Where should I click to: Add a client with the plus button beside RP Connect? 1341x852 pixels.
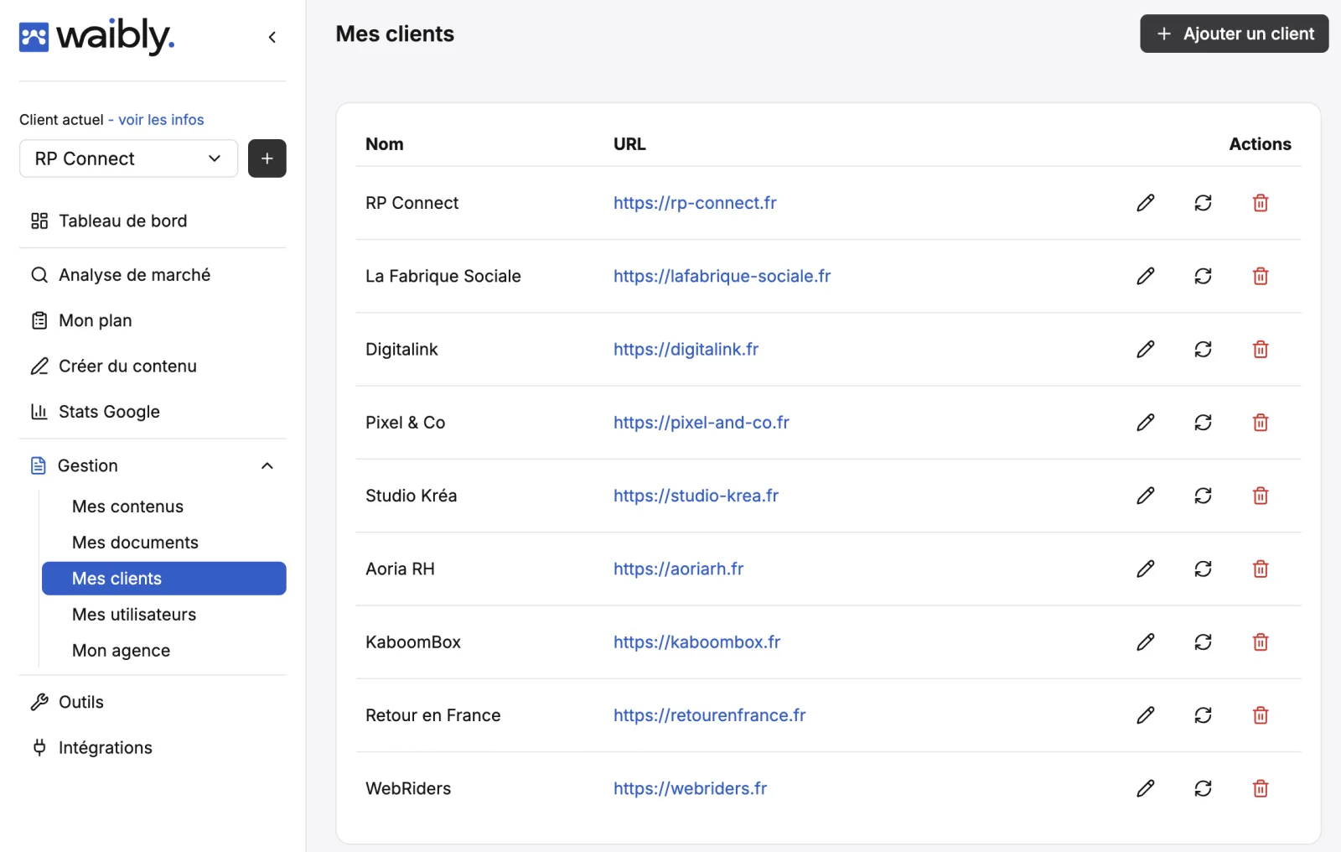pyautogui.click(x=267, y=158)
